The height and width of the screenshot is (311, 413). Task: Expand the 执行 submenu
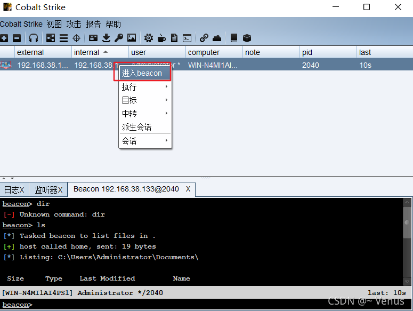point(145,87)
